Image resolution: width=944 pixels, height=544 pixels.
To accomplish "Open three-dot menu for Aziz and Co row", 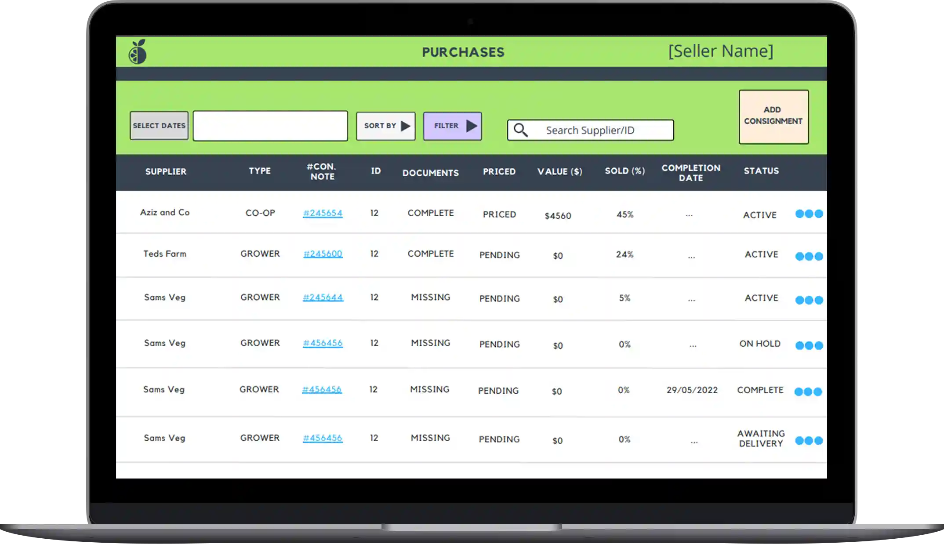I will (x=809, y=214).
